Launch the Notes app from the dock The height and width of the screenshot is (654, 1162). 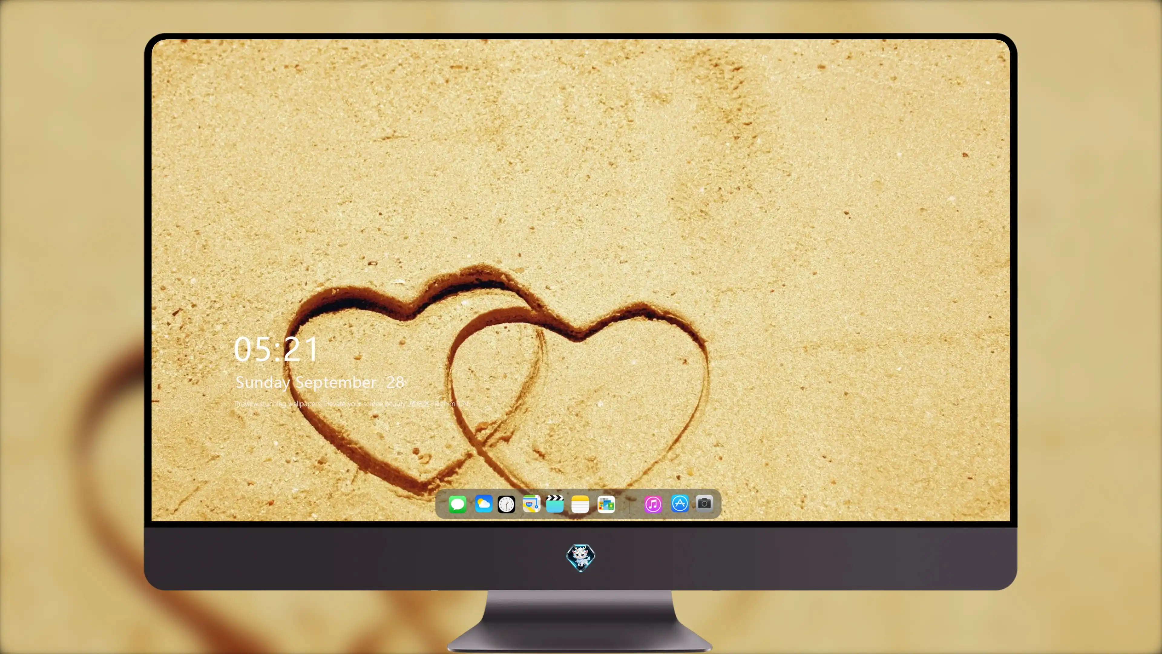click(x=580, y=504)
